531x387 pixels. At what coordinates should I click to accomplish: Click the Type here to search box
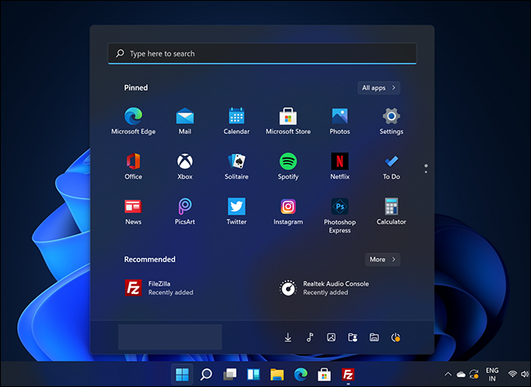click(261, 54)
